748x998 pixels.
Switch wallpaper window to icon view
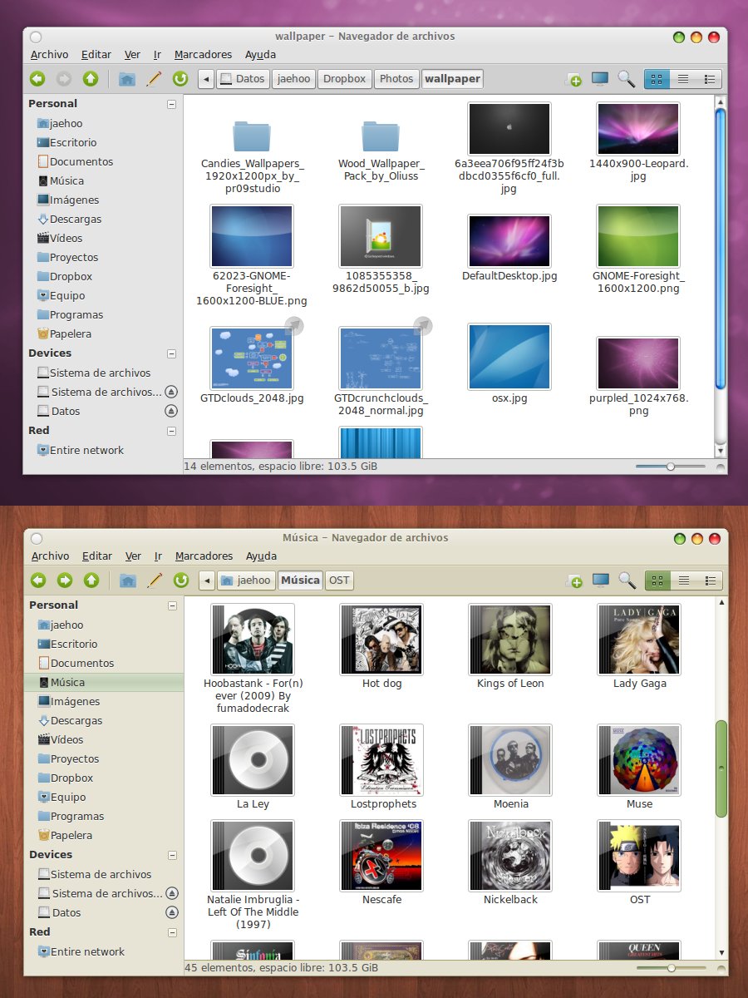pyautogui.click(x=657, y=79)
